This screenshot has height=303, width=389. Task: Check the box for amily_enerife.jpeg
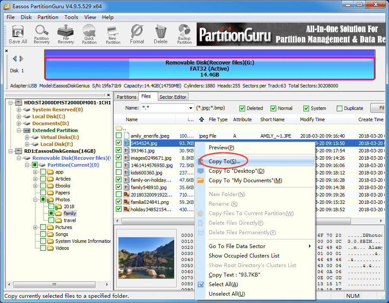pos(118,135)
